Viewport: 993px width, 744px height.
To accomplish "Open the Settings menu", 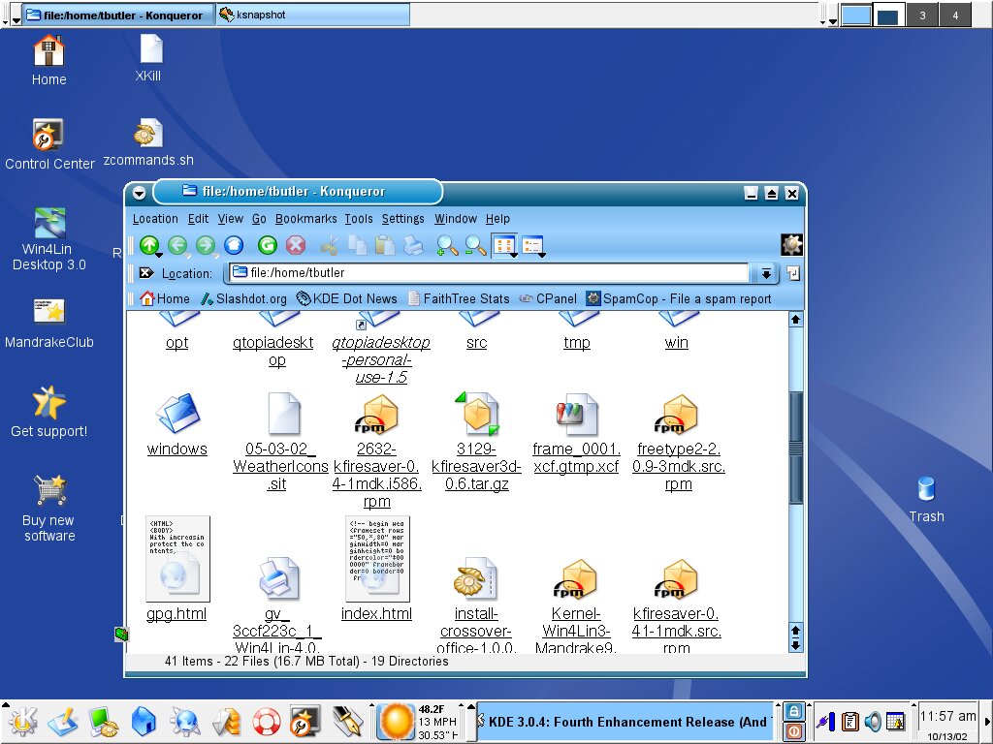I will [x=402, y=219].
